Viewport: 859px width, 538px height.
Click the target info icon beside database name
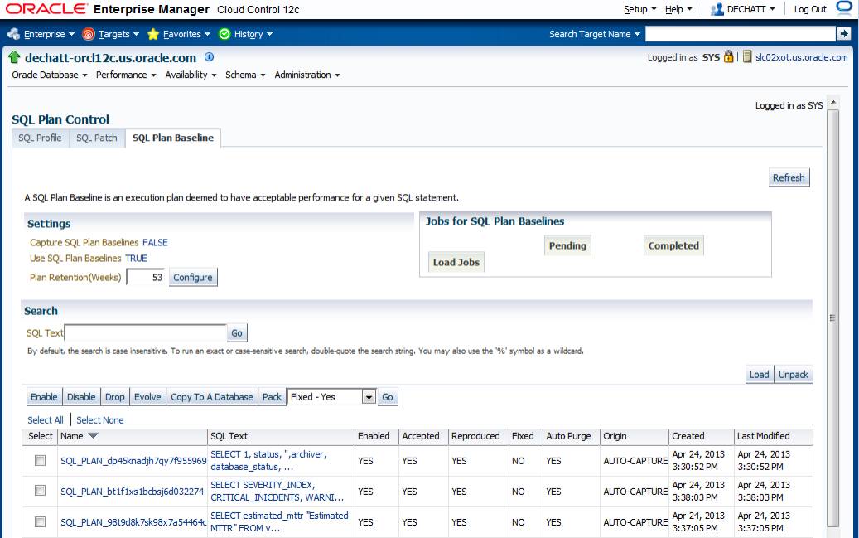tap(210, 56)
